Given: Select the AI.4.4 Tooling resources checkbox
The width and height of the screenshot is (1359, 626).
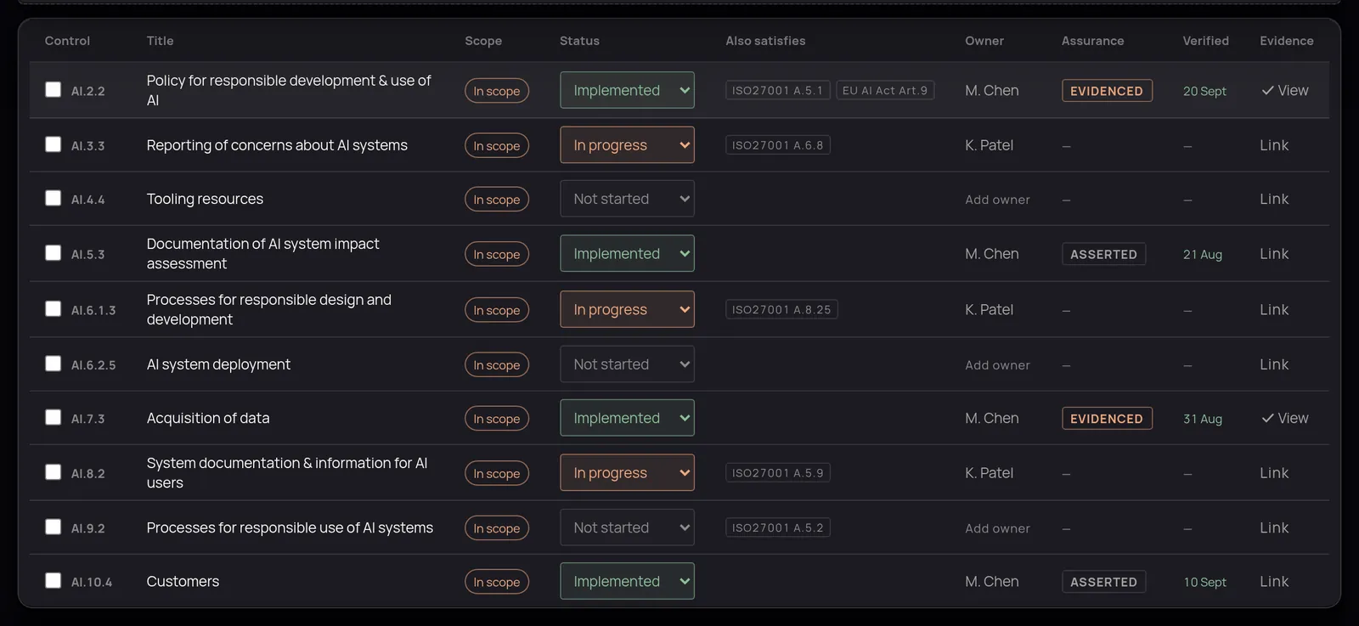Looking at the screenshot, I should [x=53, y=198].
